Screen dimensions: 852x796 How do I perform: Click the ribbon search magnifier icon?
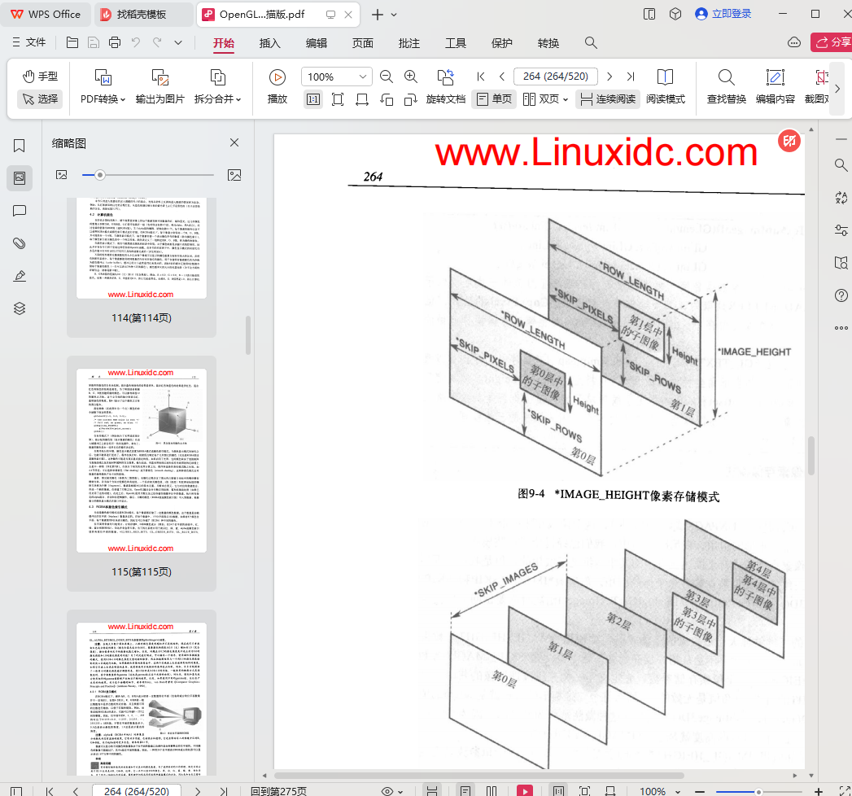(591, 43)
